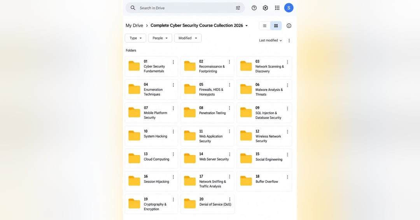Image resolution: width=420 pixels, height=220 pixels.
Task: Open folder 03 Network Scanning & Discovery
Action: (264, 66)
